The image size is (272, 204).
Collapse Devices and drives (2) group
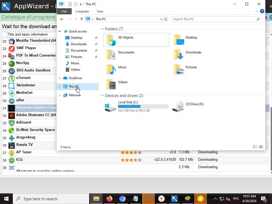(102, 96)
